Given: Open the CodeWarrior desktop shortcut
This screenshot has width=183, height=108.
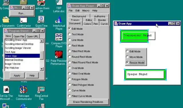Looking at the screenshot, I should click(24, 20).
